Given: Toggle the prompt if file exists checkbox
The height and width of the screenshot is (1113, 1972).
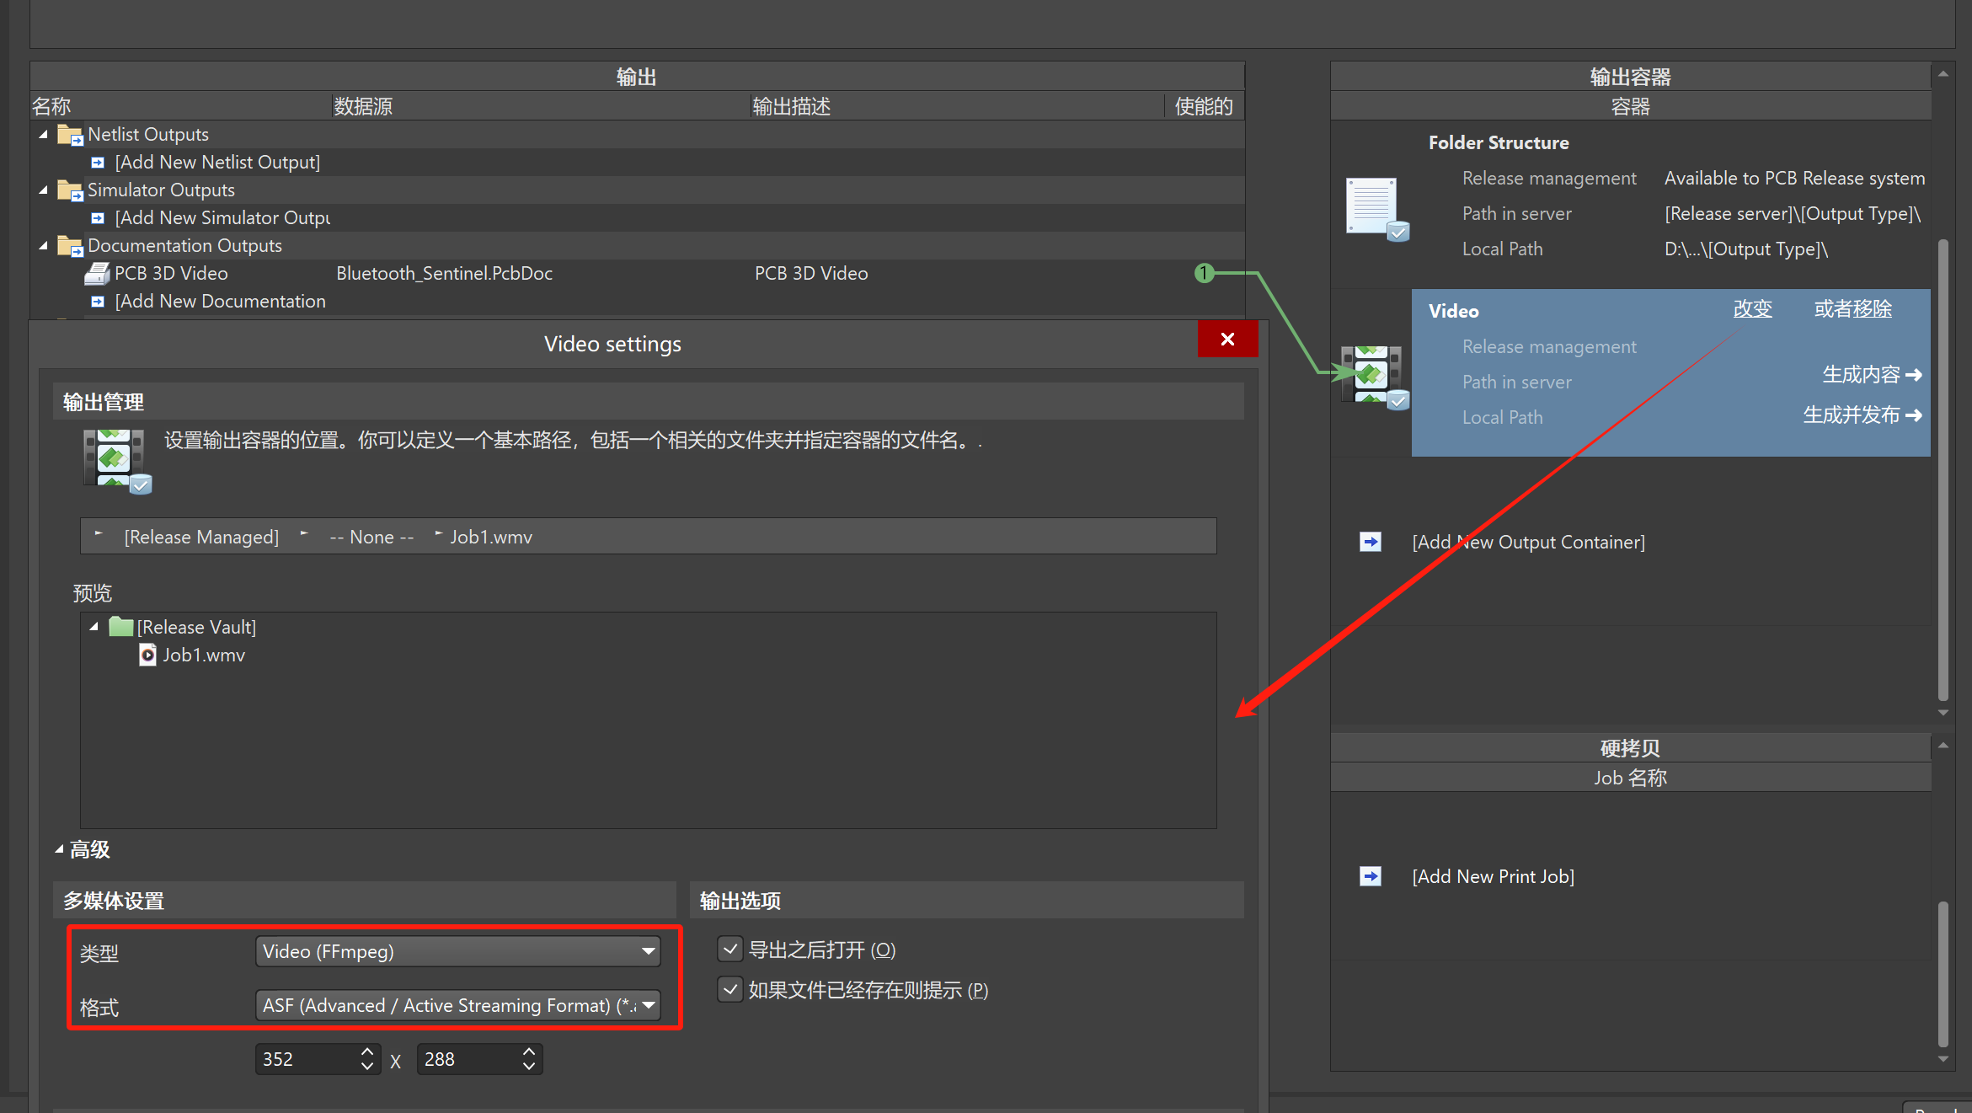Looking at the screenshot, I should point(729,989).
